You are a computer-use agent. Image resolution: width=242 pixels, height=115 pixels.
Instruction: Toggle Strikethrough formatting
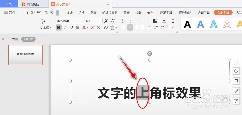point(78,28)
